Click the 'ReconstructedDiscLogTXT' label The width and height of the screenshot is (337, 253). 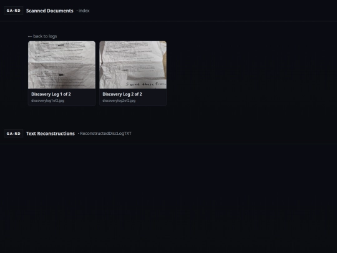[x=105, y=134]
